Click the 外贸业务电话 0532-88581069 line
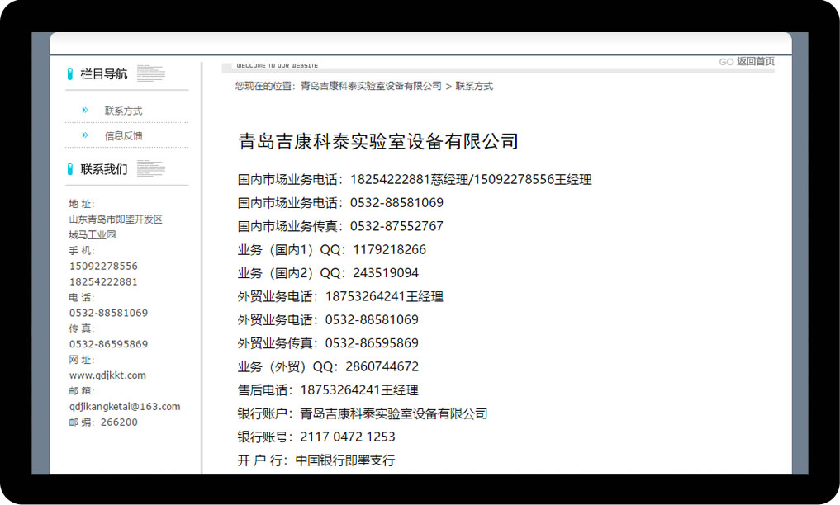840x505 pixels. pyautogui.click(x=328, y=320)
